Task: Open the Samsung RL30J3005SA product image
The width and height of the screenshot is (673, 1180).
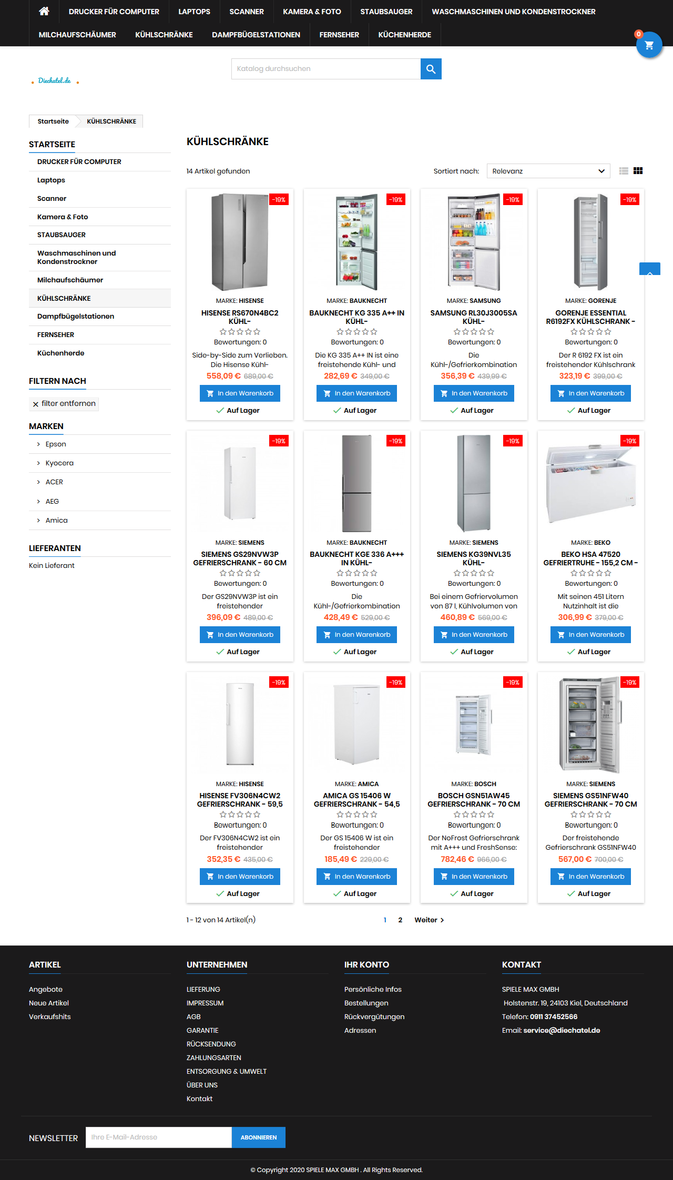Action: coord(474,242)
